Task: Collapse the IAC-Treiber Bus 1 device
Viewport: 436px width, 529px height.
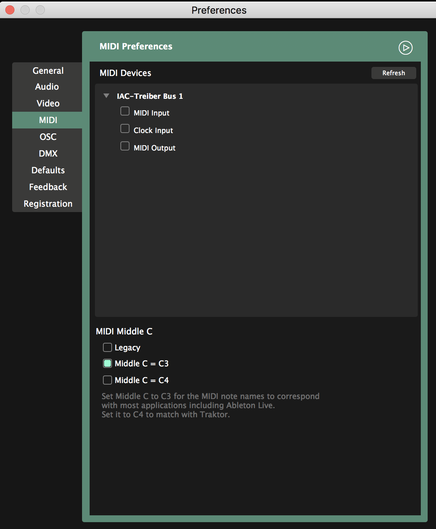Action: click(x=106, y=96)
